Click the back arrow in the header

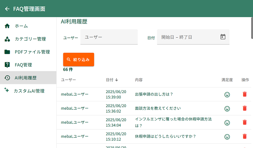tap(7, 9)
